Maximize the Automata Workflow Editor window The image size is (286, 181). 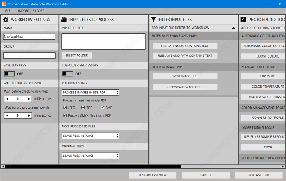(x=269, y=4)
